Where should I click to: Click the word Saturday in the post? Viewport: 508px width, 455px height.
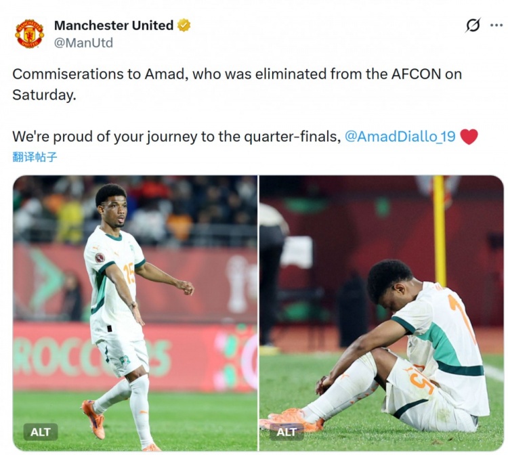[42, 94]
